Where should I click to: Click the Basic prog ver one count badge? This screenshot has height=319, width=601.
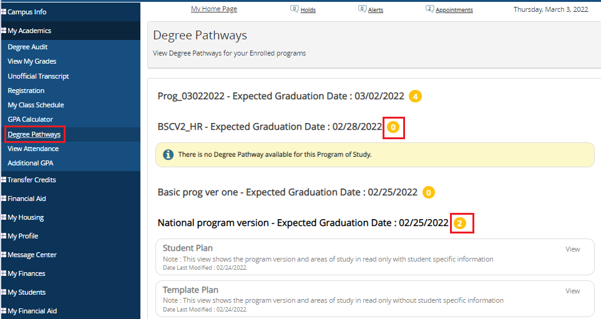(x=429, y=192)
